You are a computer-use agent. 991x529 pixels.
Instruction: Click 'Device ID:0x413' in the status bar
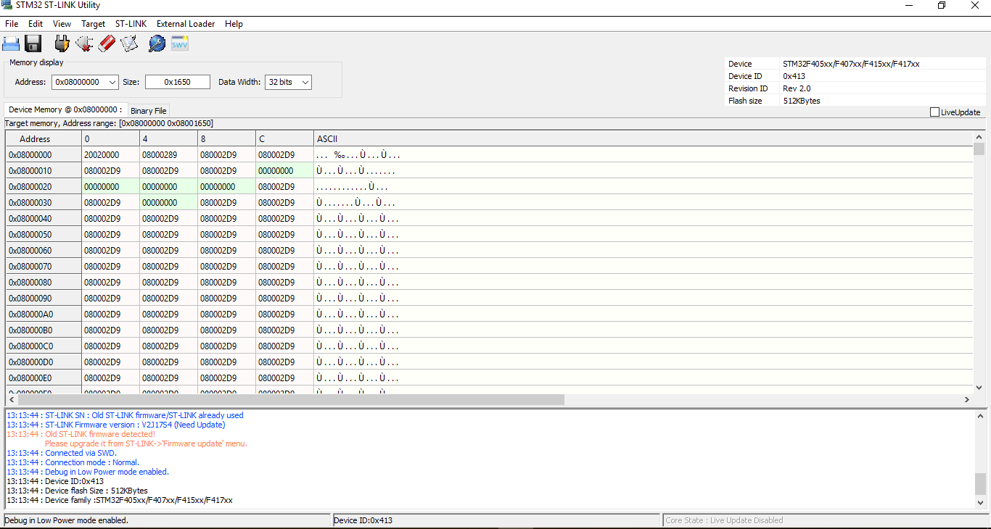coord(363,520)
